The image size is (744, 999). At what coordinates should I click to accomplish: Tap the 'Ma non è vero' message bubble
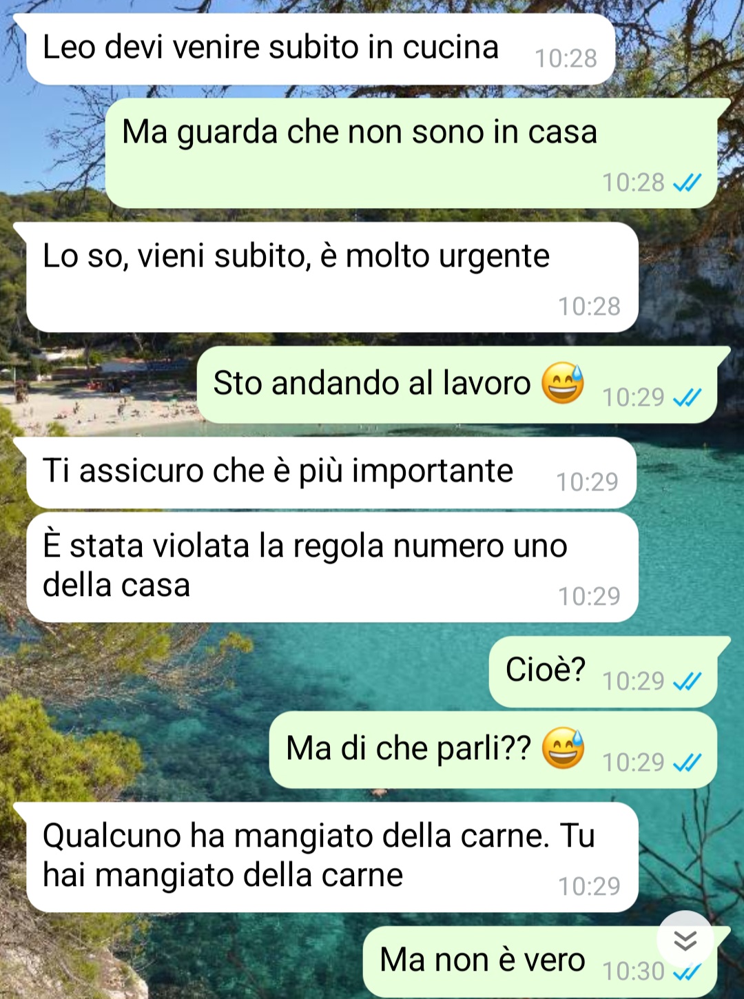(x=540, y=962)
